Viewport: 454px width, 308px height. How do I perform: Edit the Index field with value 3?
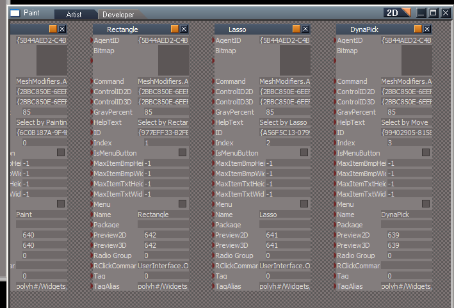(x=409, y=143)
